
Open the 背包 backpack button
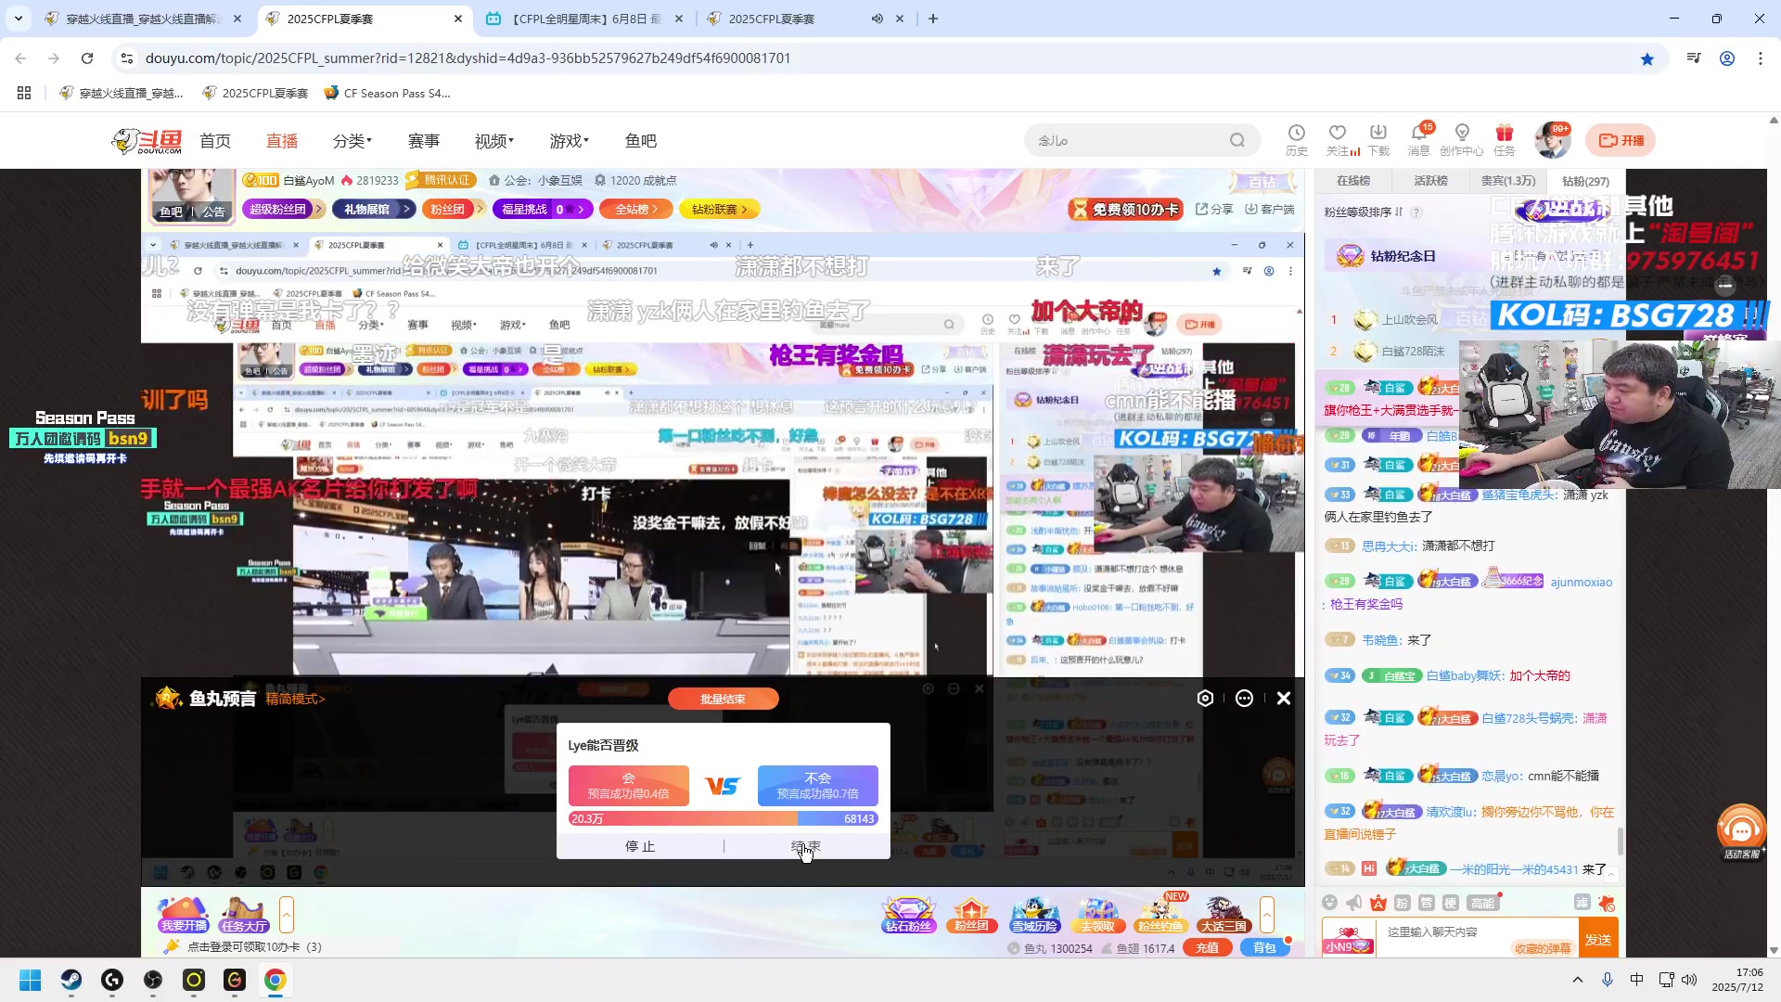[x=1264, y=947]
